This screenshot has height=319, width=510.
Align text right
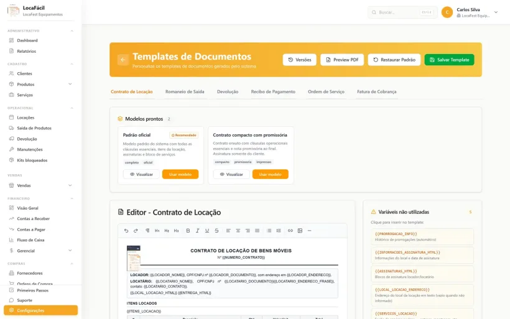pos(248,231)
